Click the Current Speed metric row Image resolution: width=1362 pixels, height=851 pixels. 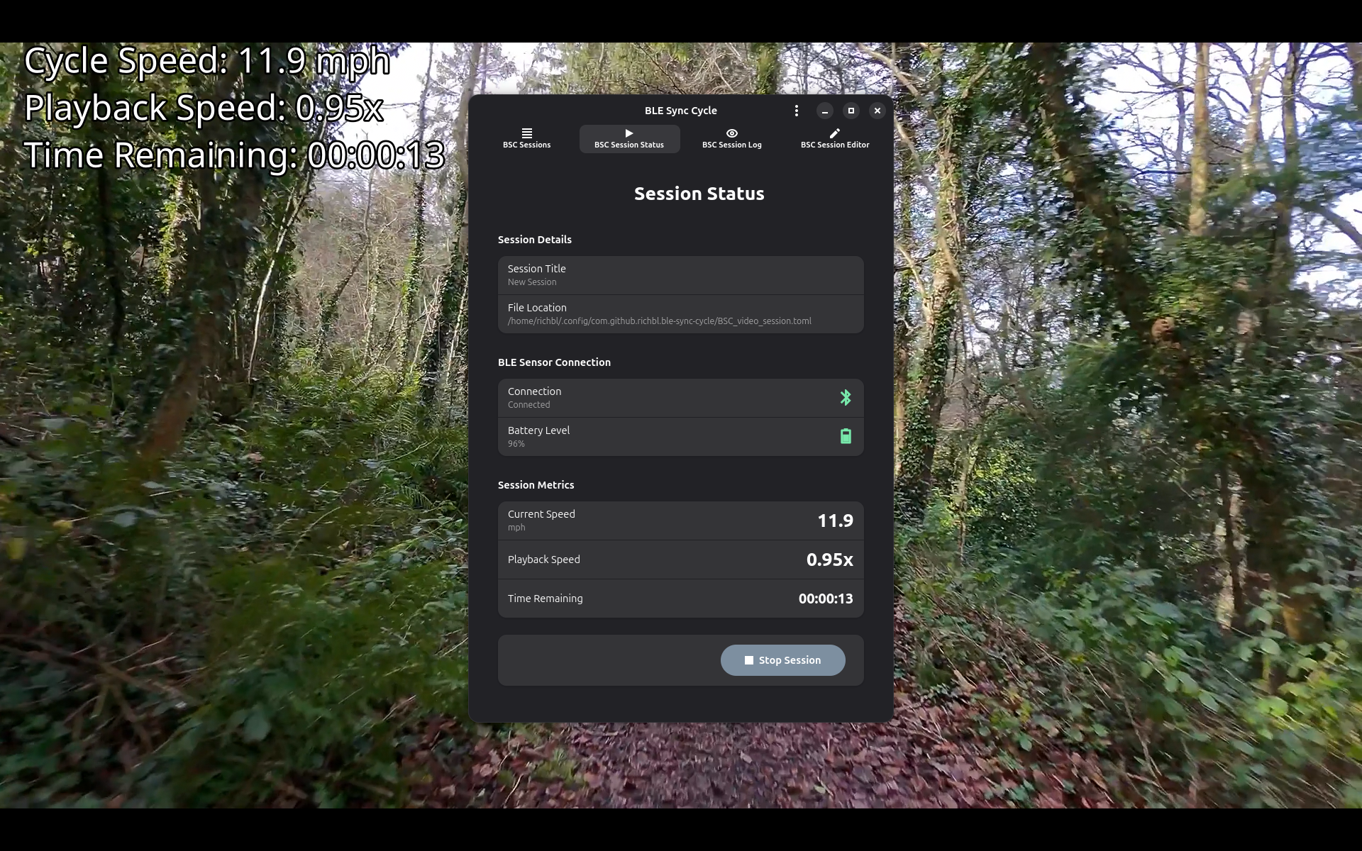coord(680,521)
